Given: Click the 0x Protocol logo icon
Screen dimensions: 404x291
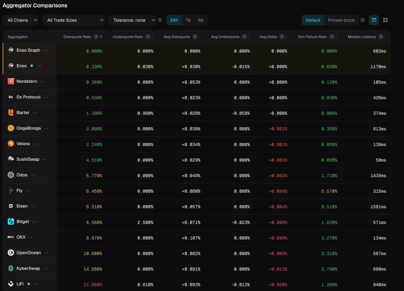Looking at the screenshot, I should (x=11, y=97).
